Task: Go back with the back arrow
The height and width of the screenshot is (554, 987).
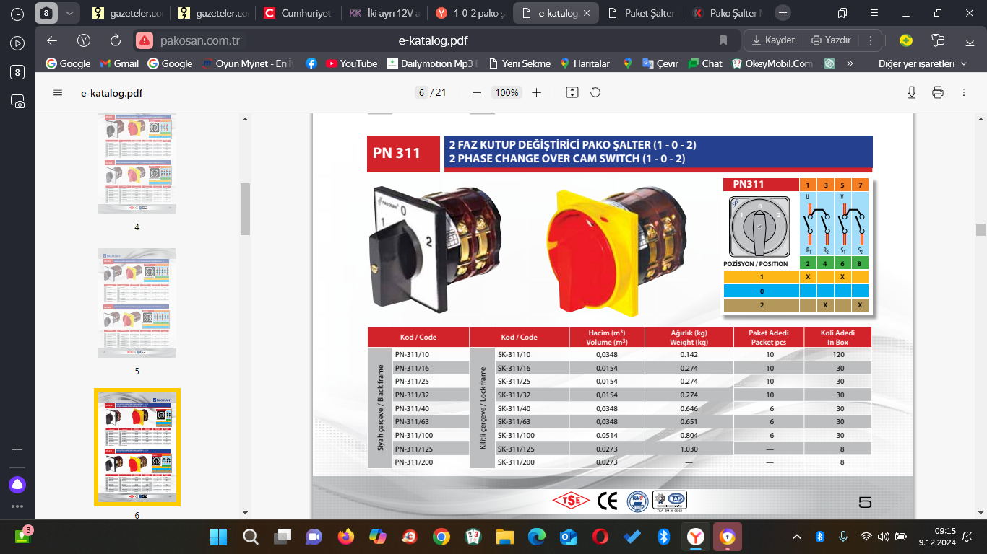Action: tap(51, 40)
